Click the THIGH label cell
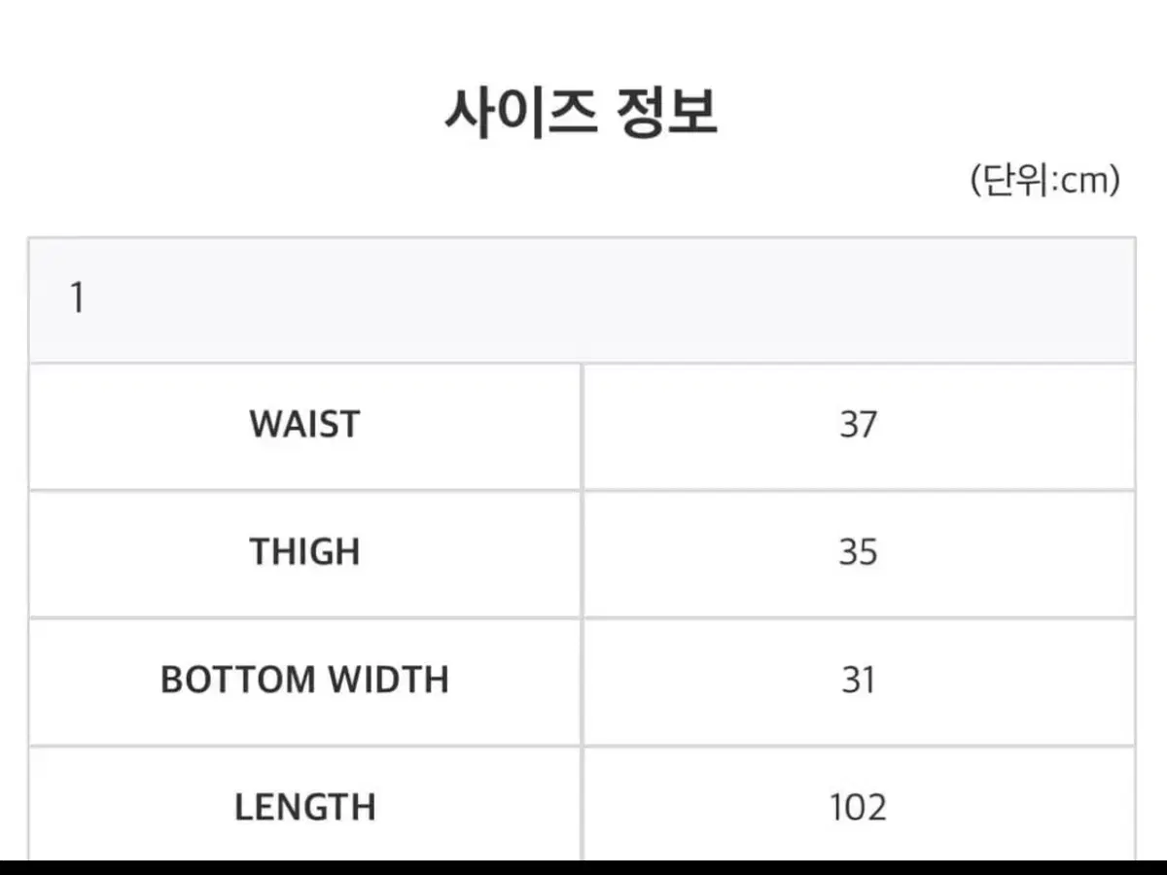Screen dimensions: 1167x875 tap(305, 553)
